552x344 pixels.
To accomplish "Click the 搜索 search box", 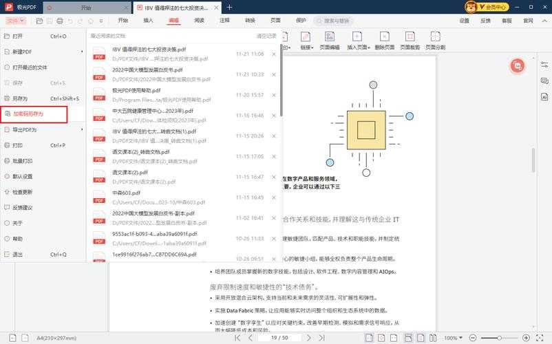I will [x=333, y=21].
